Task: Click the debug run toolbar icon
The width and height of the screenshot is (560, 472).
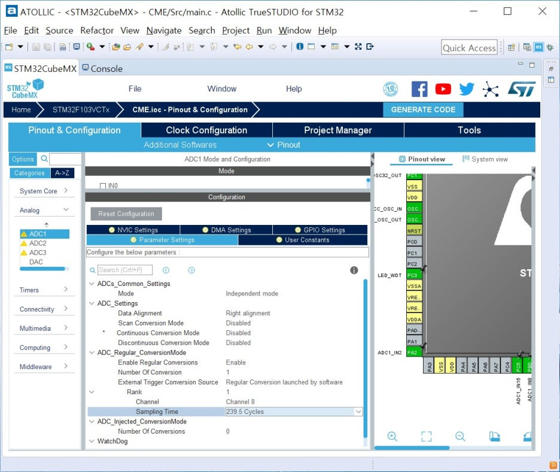Action: point(91,47)
